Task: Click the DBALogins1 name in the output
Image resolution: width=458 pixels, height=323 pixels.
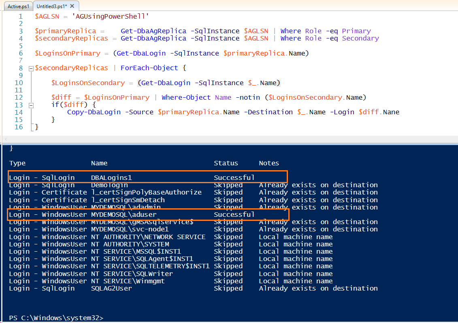Action: [111, 178]
